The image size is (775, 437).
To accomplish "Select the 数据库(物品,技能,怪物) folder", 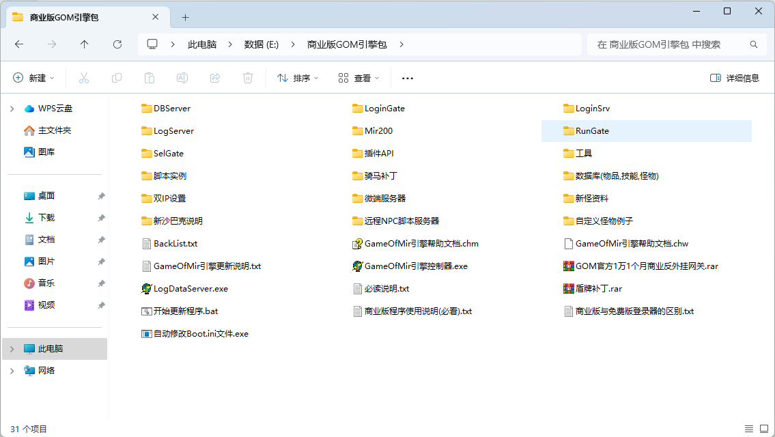I will point(611,176).
